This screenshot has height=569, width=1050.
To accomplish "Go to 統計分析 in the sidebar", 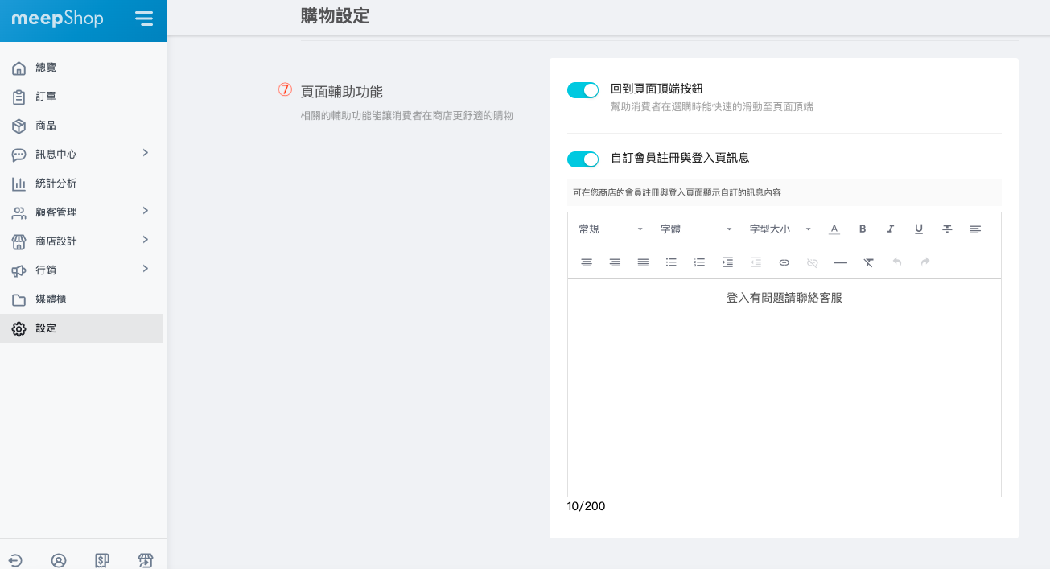I will 56,183.
